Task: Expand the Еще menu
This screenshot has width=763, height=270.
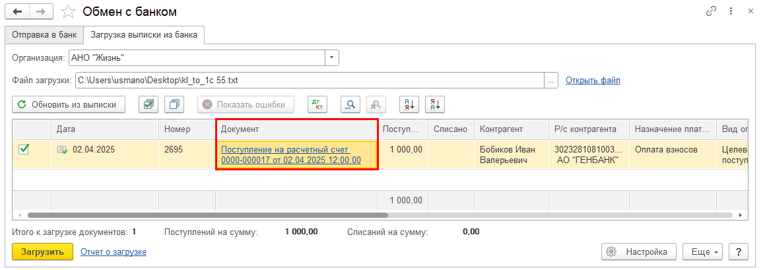Action: pyautogui.click(x=705, y=252)
